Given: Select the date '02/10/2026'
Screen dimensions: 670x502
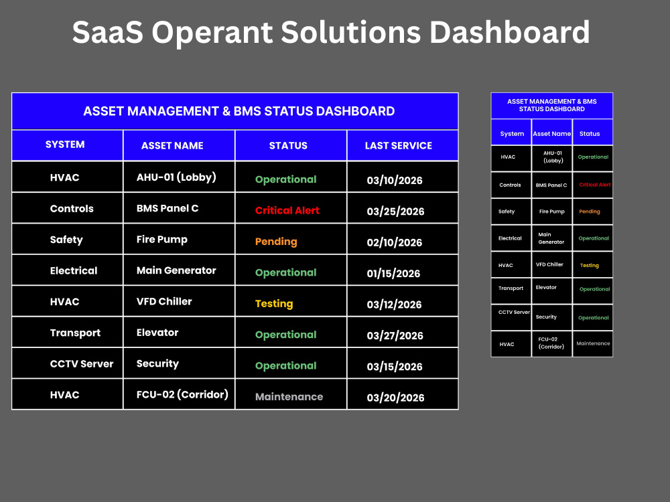Looking at the screenshot, I should 395,242.
